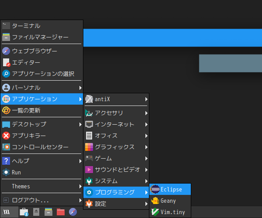The width and height of the screenshot is (262, 218).
Task: Open コントロールセンター menu entry
Action: pyautogui.click(x=42, y=147)
